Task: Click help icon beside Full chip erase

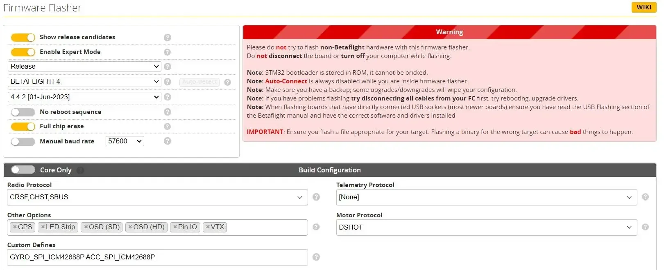Action: pyautogui.click(x=167, y=127)
